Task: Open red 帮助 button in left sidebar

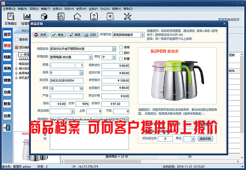Action: (7, 46)
